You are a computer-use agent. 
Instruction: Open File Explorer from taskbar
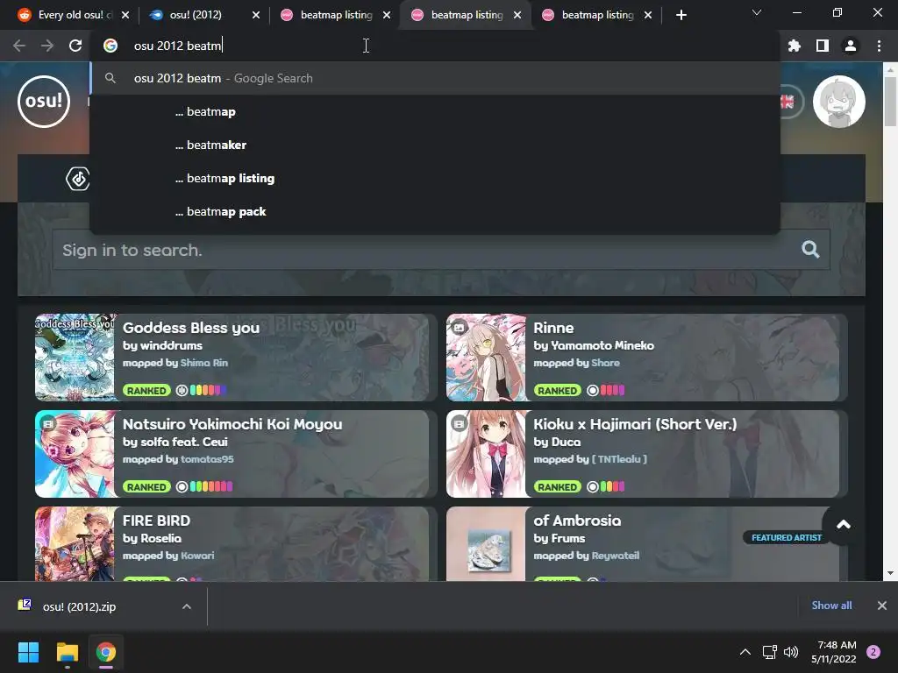click(67, 652)
